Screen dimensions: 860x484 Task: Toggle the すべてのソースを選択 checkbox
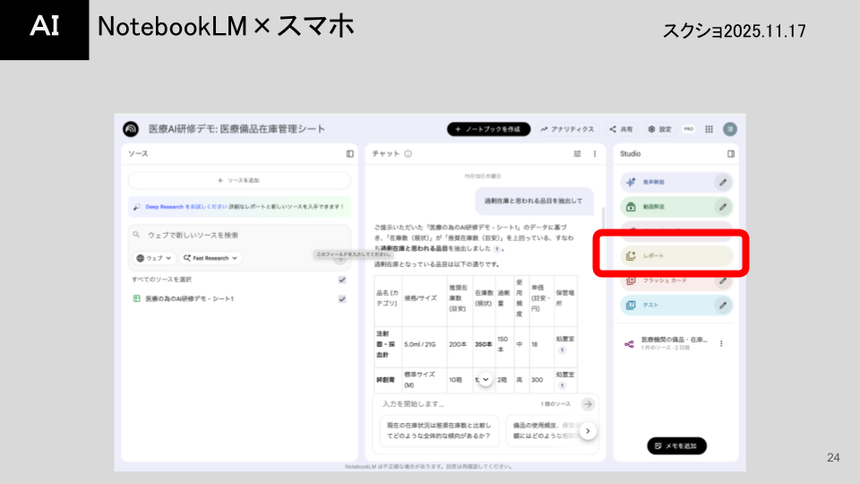tap(342, 280)
